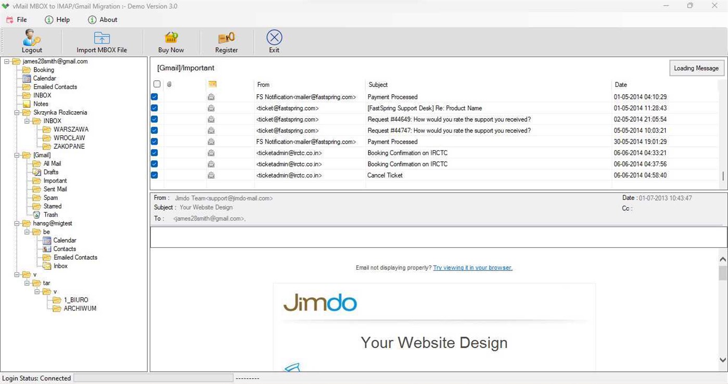The width and height of the screenshot is (728, 384).
Task: Select the Contacts icon under hansg@migtest
Action: 46,249
